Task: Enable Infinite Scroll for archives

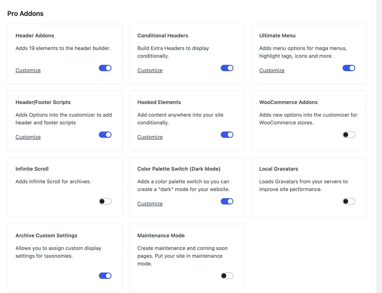Action: pyautogui.click(x=105, y=201)
